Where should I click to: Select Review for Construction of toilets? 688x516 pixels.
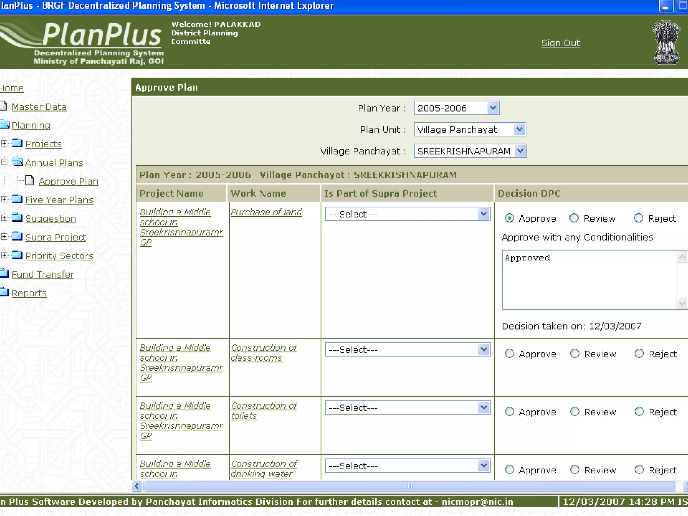pos(575,412)
